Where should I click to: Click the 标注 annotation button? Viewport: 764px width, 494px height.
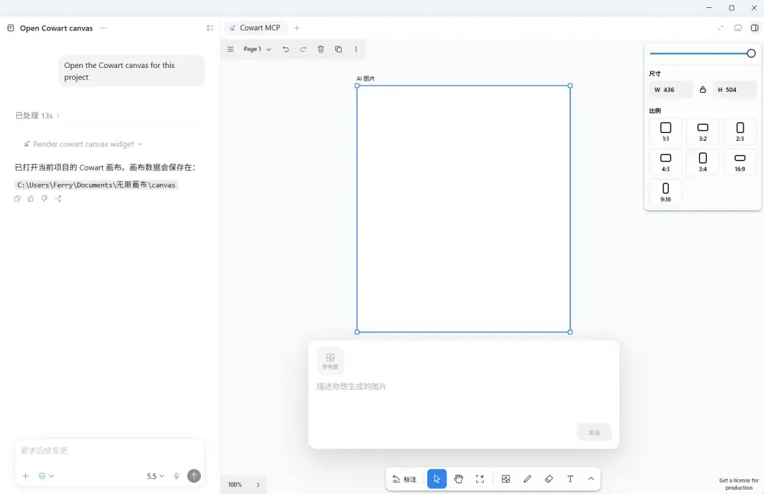405,479
